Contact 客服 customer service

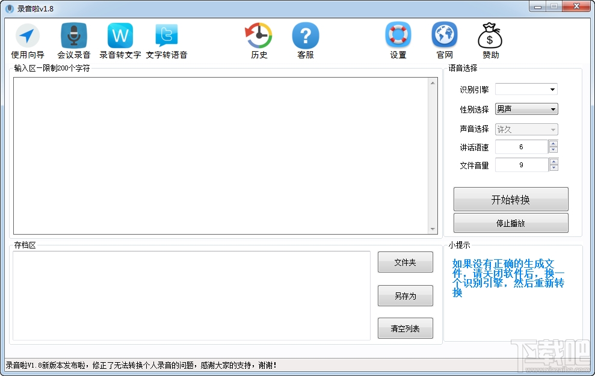306,39
